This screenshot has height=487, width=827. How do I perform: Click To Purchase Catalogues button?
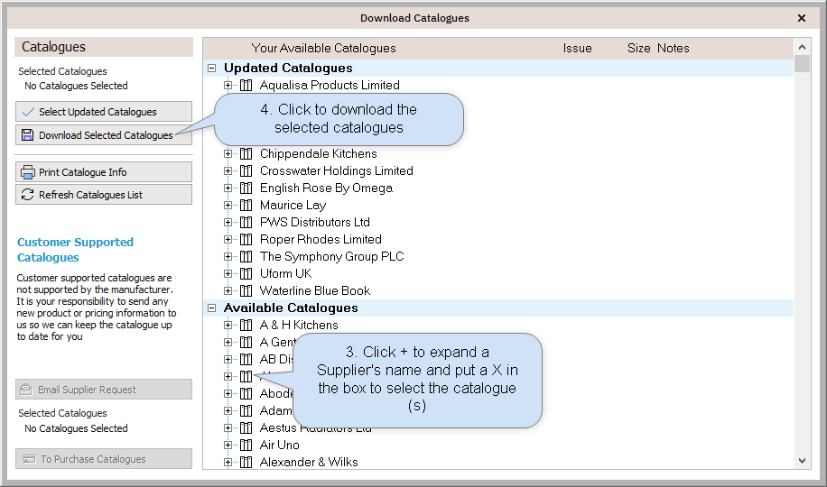point(103,459)
